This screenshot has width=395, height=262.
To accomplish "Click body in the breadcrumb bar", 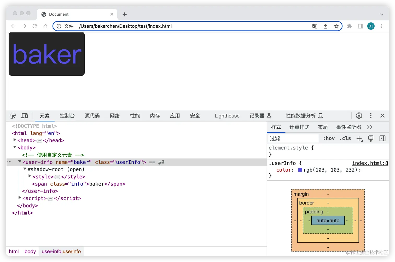I will (30, 252).
